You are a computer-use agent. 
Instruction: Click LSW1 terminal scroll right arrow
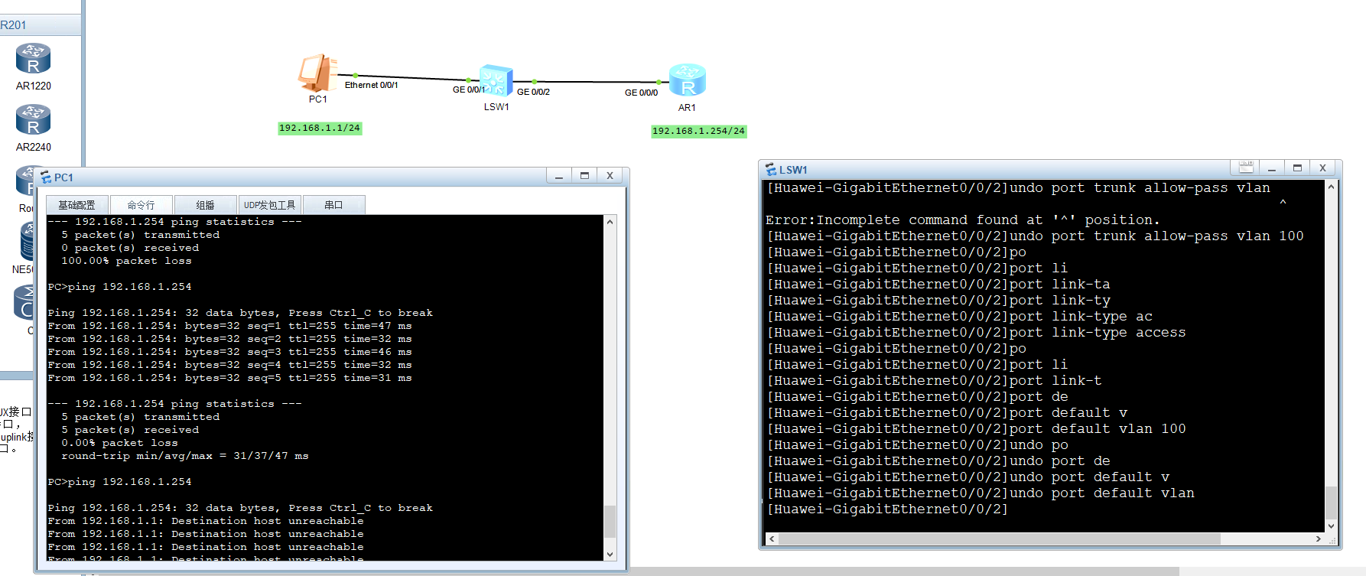1318,539
